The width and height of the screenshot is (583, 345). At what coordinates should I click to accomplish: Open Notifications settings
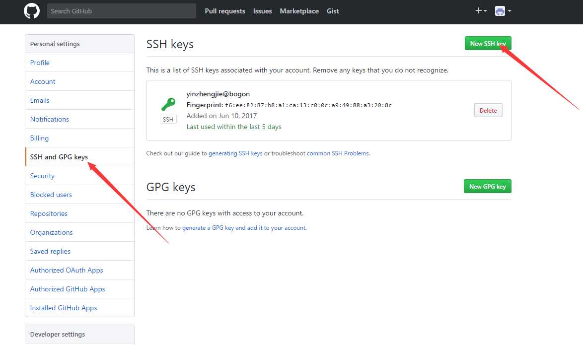pos(79,119)
